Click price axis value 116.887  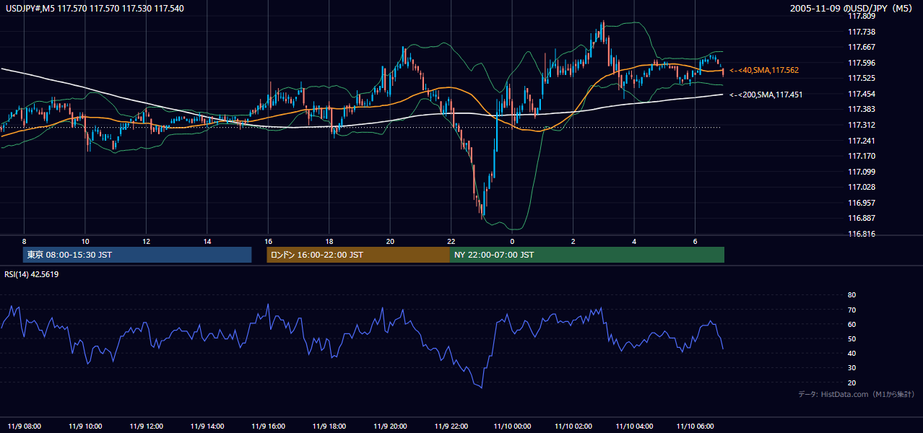[x=861, y=218]
